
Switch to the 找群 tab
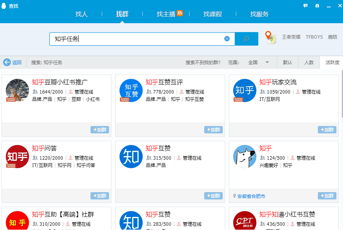[122, 14]
